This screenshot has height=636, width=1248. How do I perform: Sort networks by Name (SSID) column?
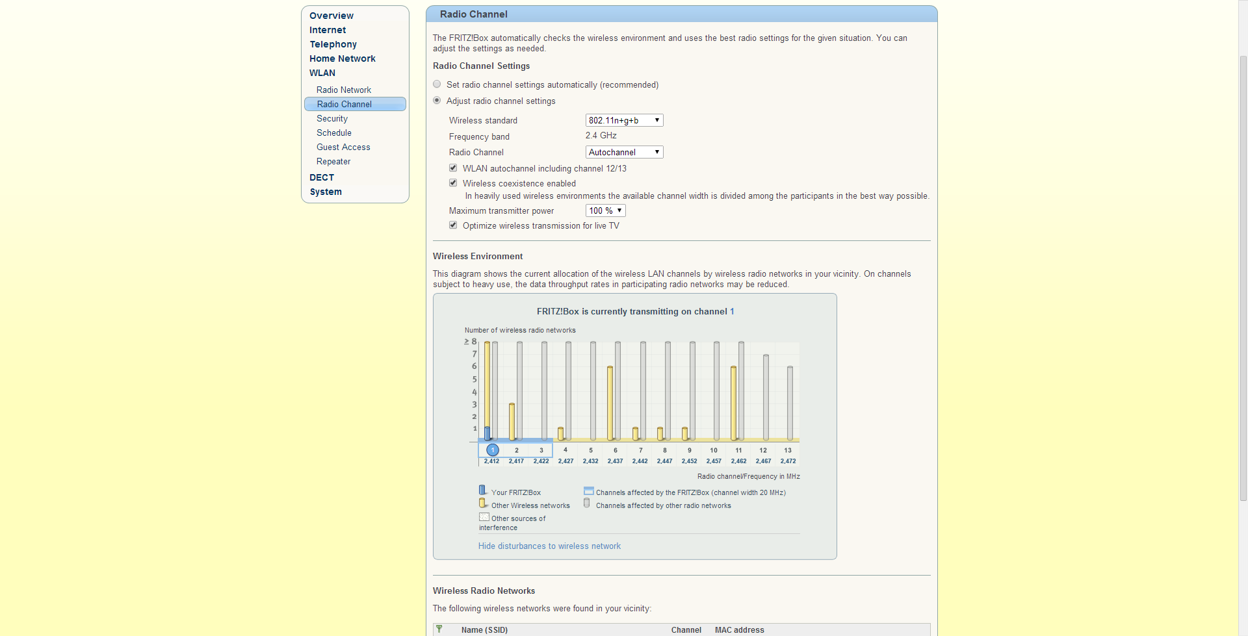[484, 630]
